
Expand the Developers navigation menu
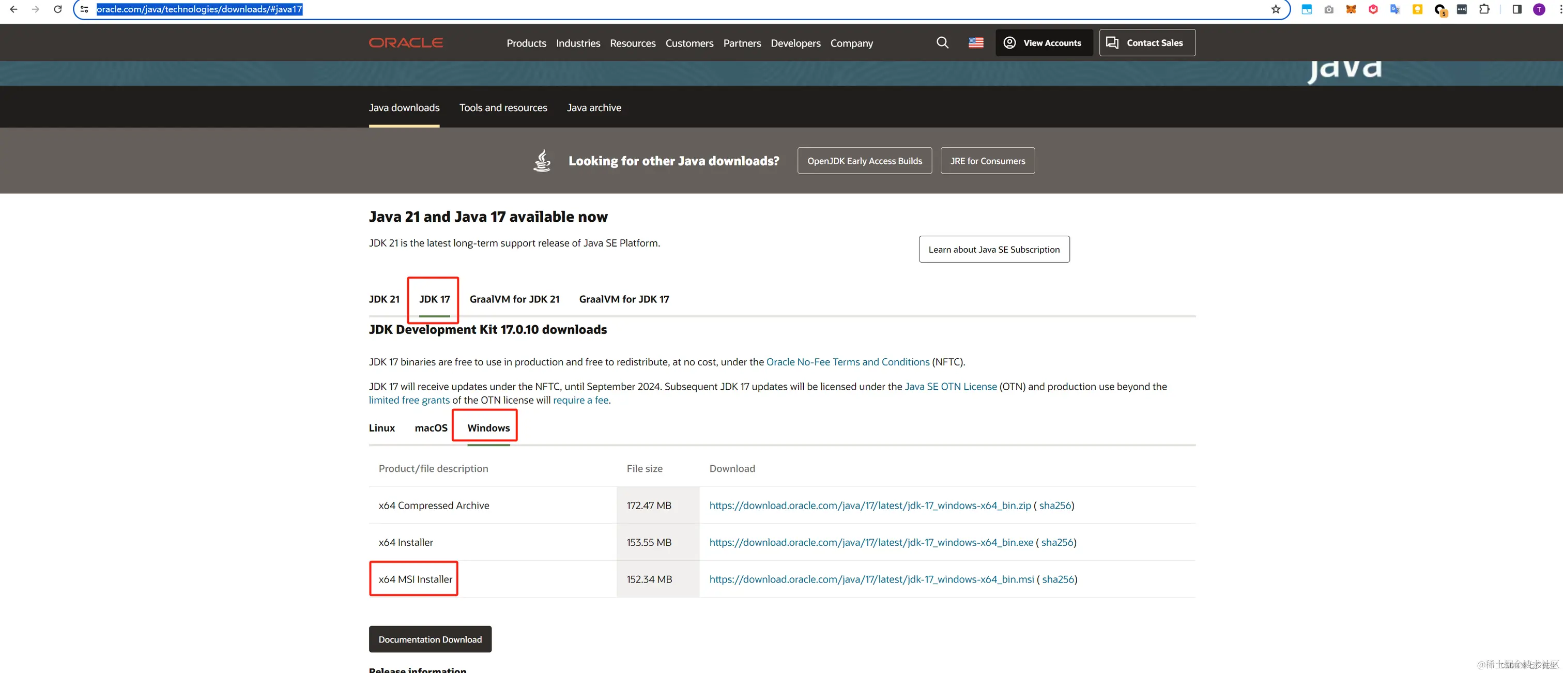[x=795, y=43]
